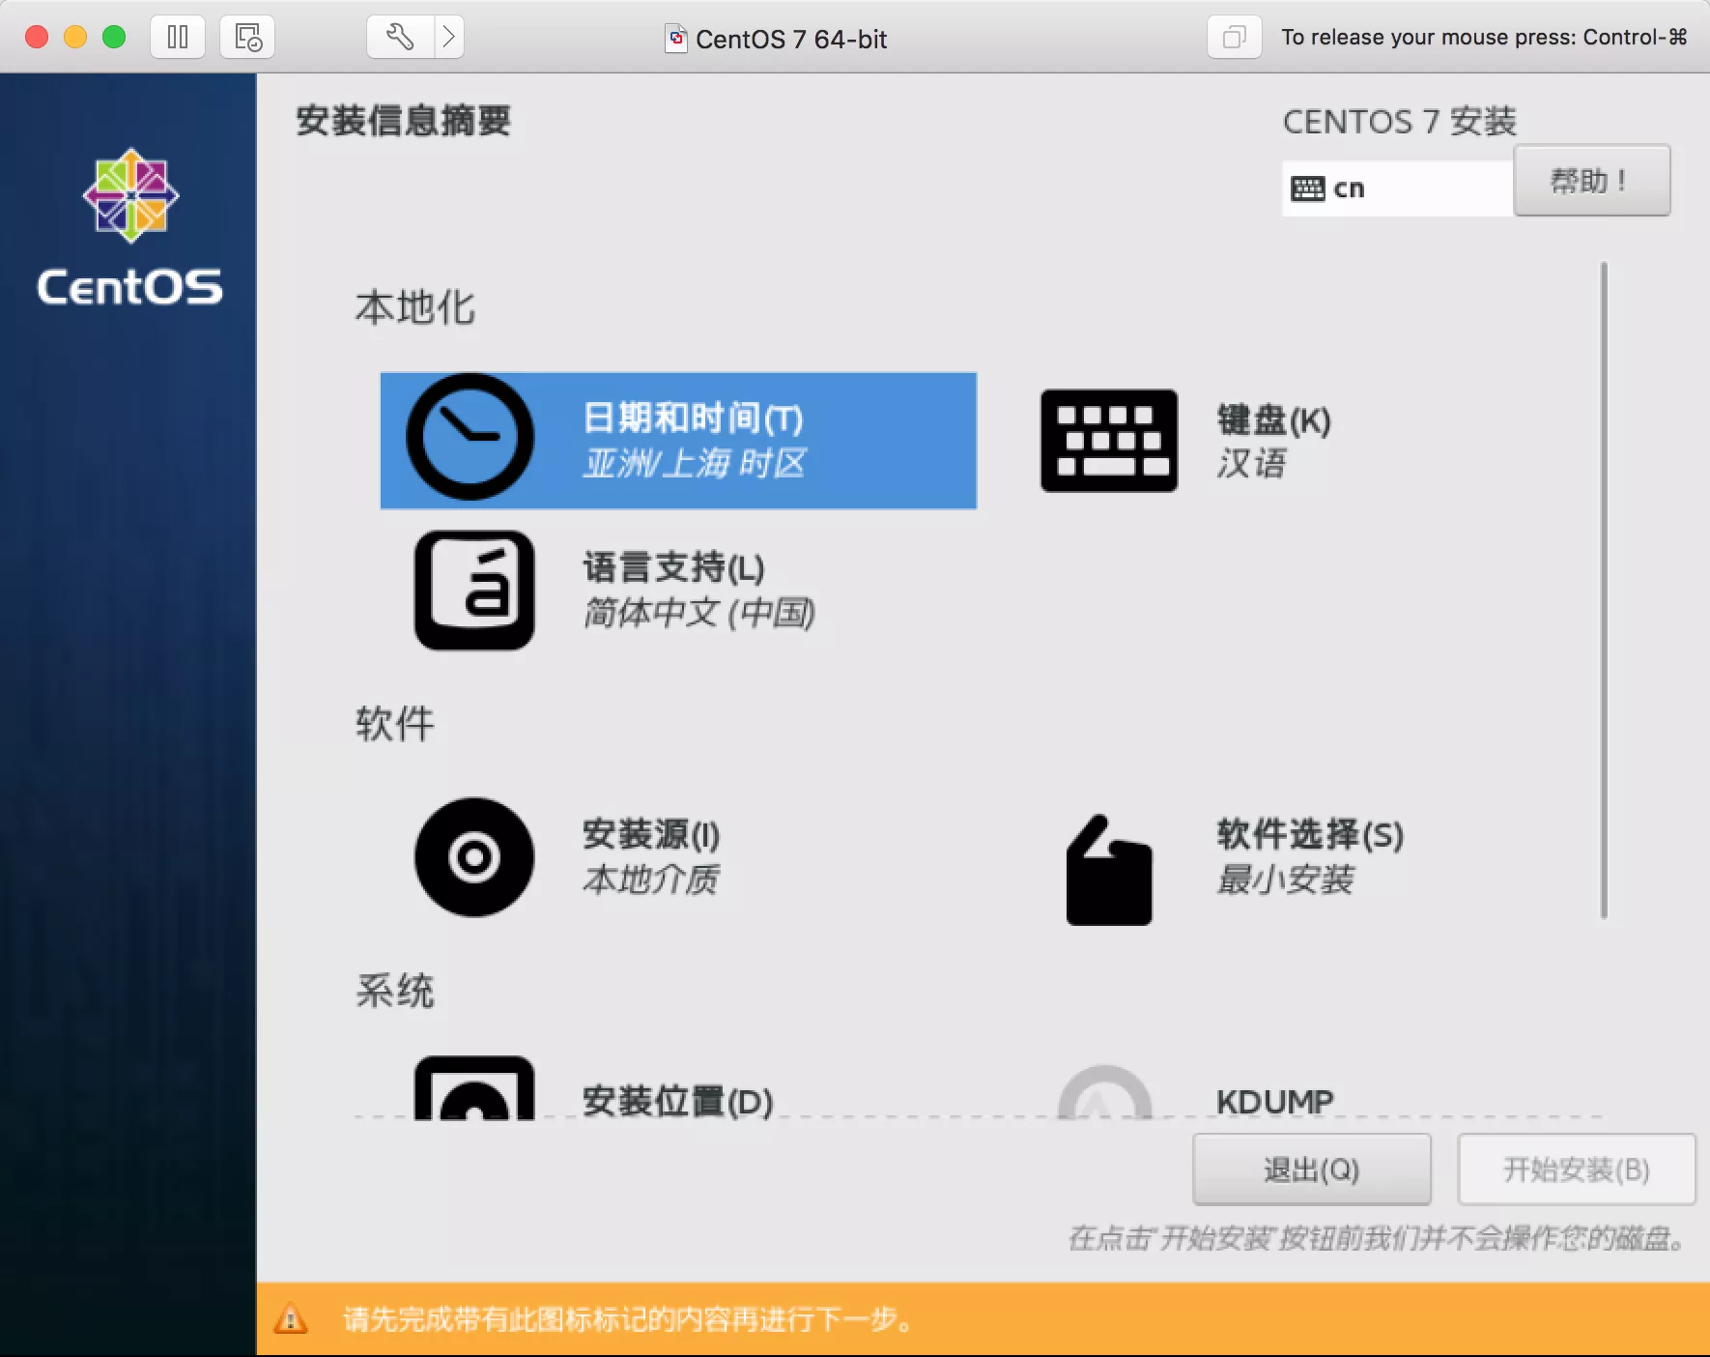Screen dimensions: 1710x1357
Task: Click the CENTOS 7 安装 title text
Action: (1400, 122)
